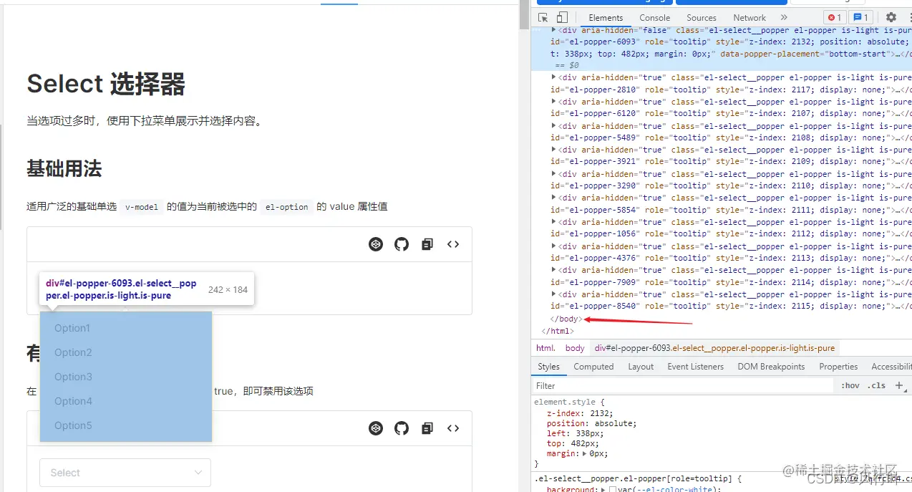Focus the styles Filter input
Viewport: 912px width, 492px height.
coord(684,385)
